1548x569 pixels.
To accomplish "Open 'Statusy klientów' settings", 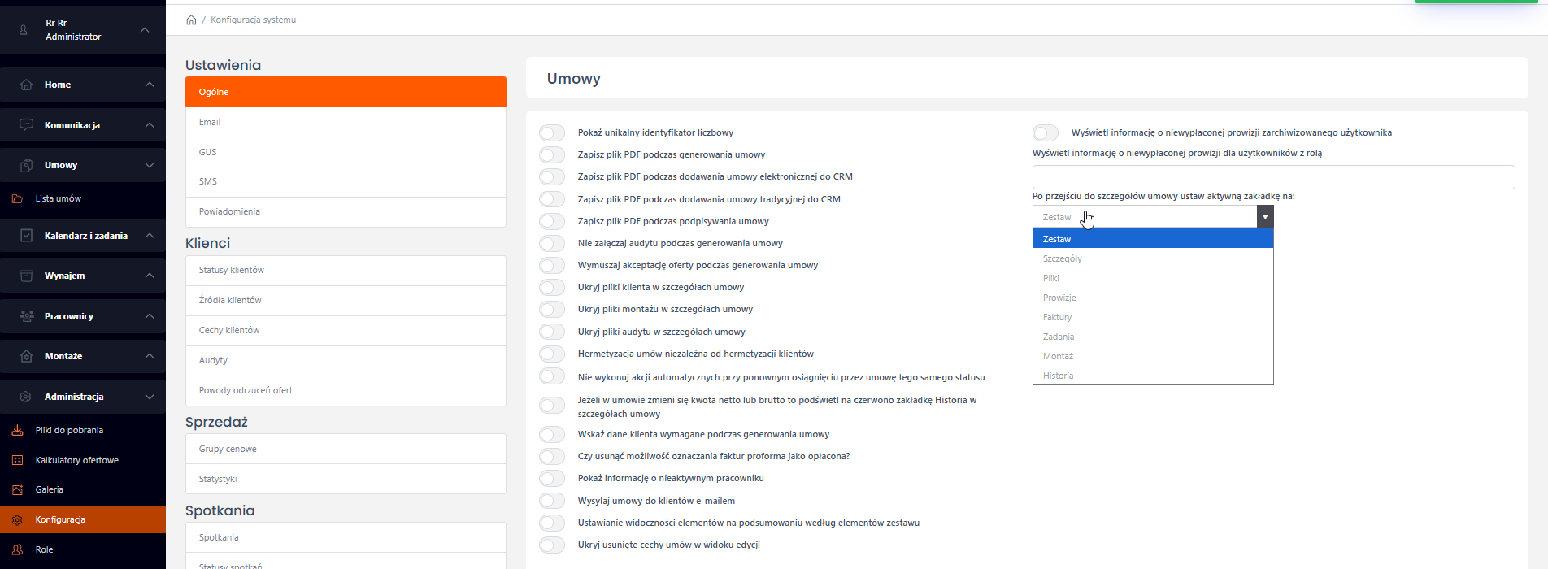I will pyautogui.click(x=346, y=270).
